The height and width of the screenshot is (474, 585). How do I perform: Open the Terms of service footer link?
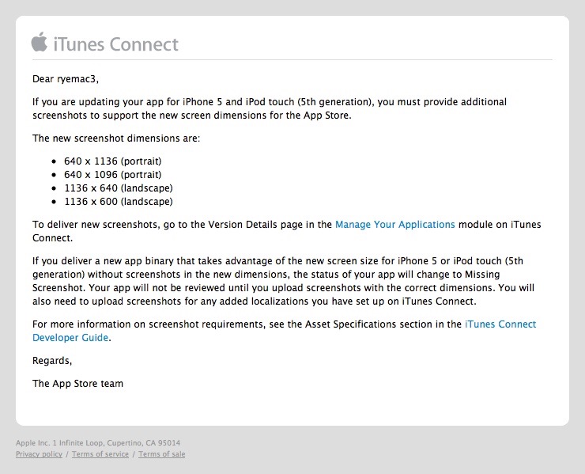coord(100,454)
